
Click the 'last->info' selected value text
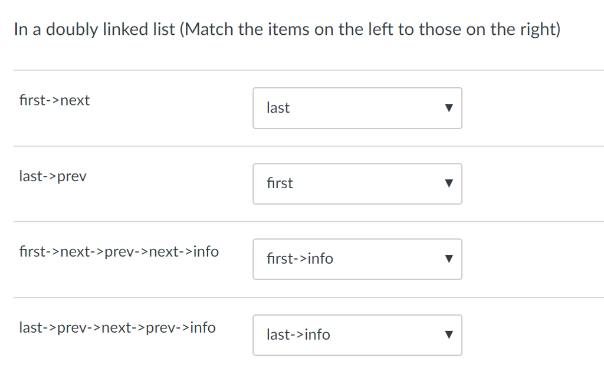pos(298,335)
